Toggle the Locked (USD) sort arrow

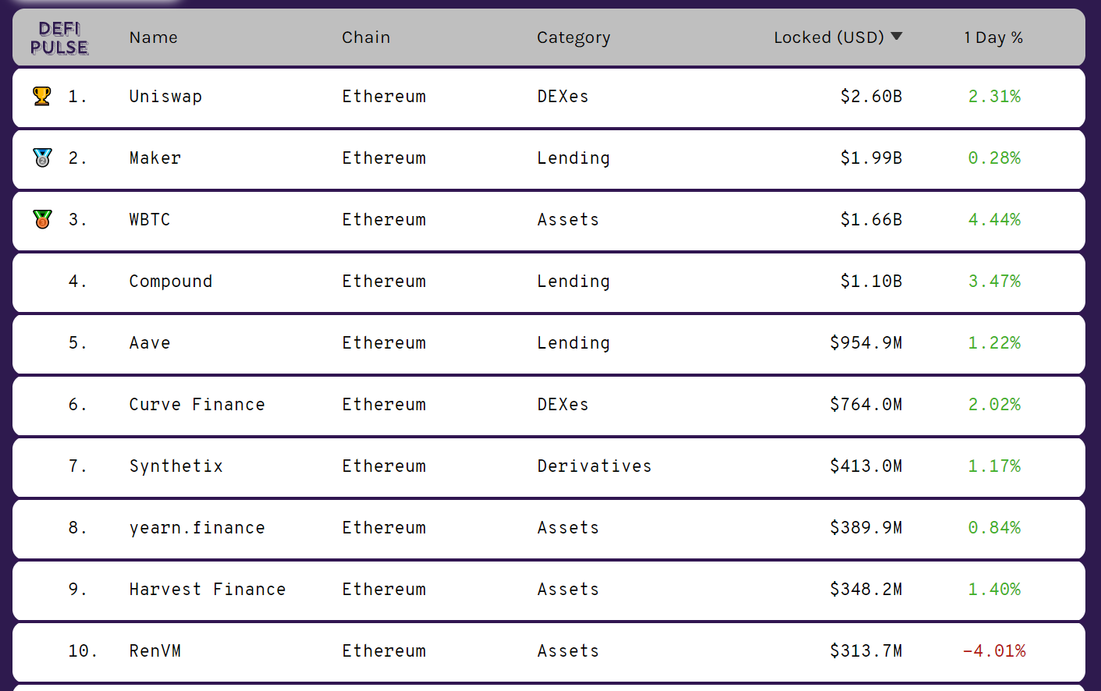(x=897, y=37)
